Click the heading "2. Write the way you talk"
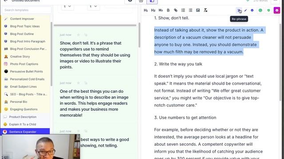The width and height of the screenshot is (284, 159). (178, 64)
